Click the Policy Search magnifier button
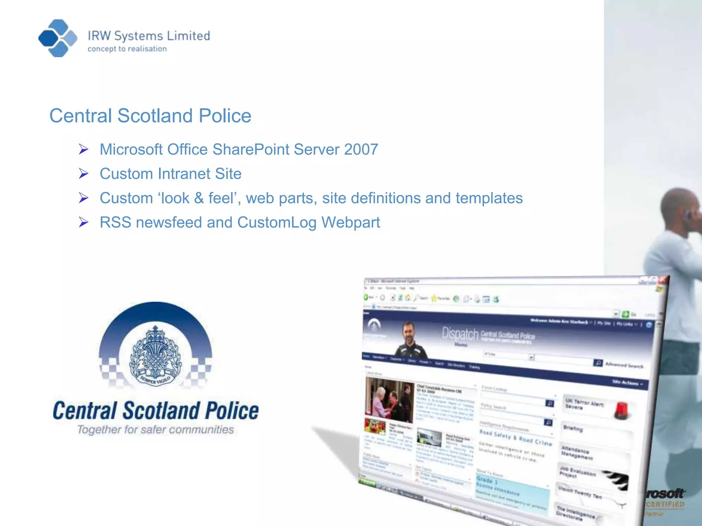Image resolution: width=702 pixels, height=526 pixels. tap(548, 422)
